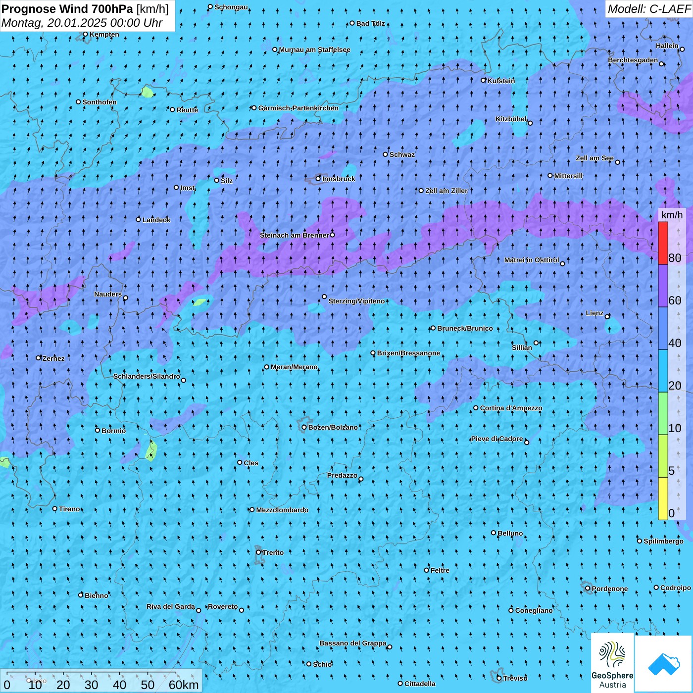
Task: Click the Meran/Merano city marker
Action: (x=267, y=367)
